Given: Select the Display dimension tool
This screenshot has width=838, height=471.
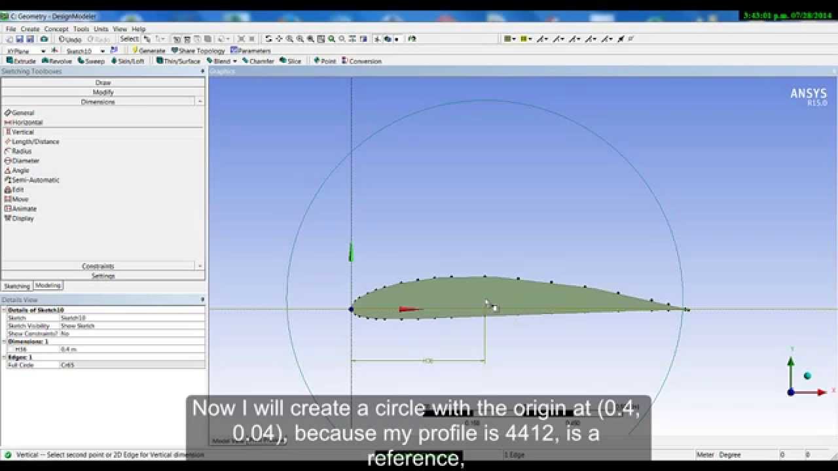Looking at the screenshot, I should tap(19, 218).
